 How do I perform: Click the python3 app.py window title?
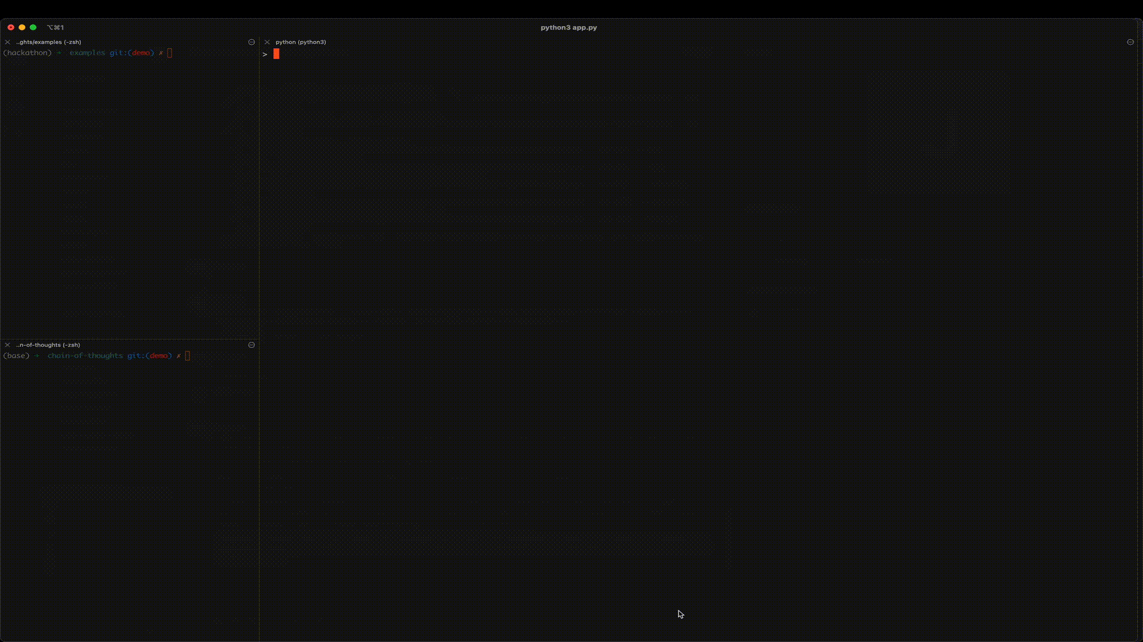click(x=569, y=27)
